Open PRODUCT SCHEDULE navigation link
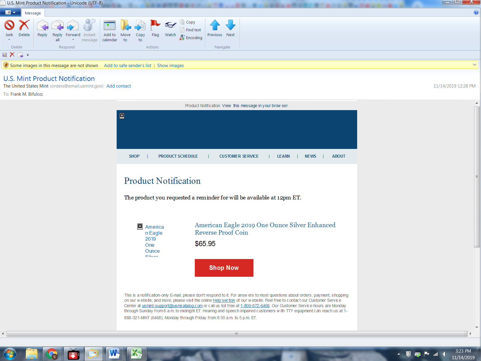481x361 pixels. coord(178,156)
